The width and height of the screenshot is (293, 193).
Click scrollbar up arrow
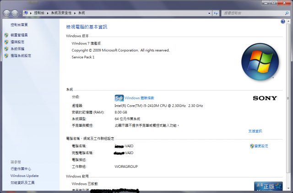click(288, 21)
